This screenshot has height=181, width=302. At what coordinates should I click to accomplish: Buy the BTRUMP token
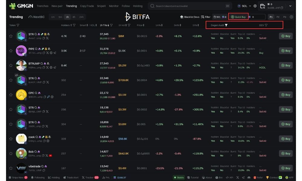(286, 65)
